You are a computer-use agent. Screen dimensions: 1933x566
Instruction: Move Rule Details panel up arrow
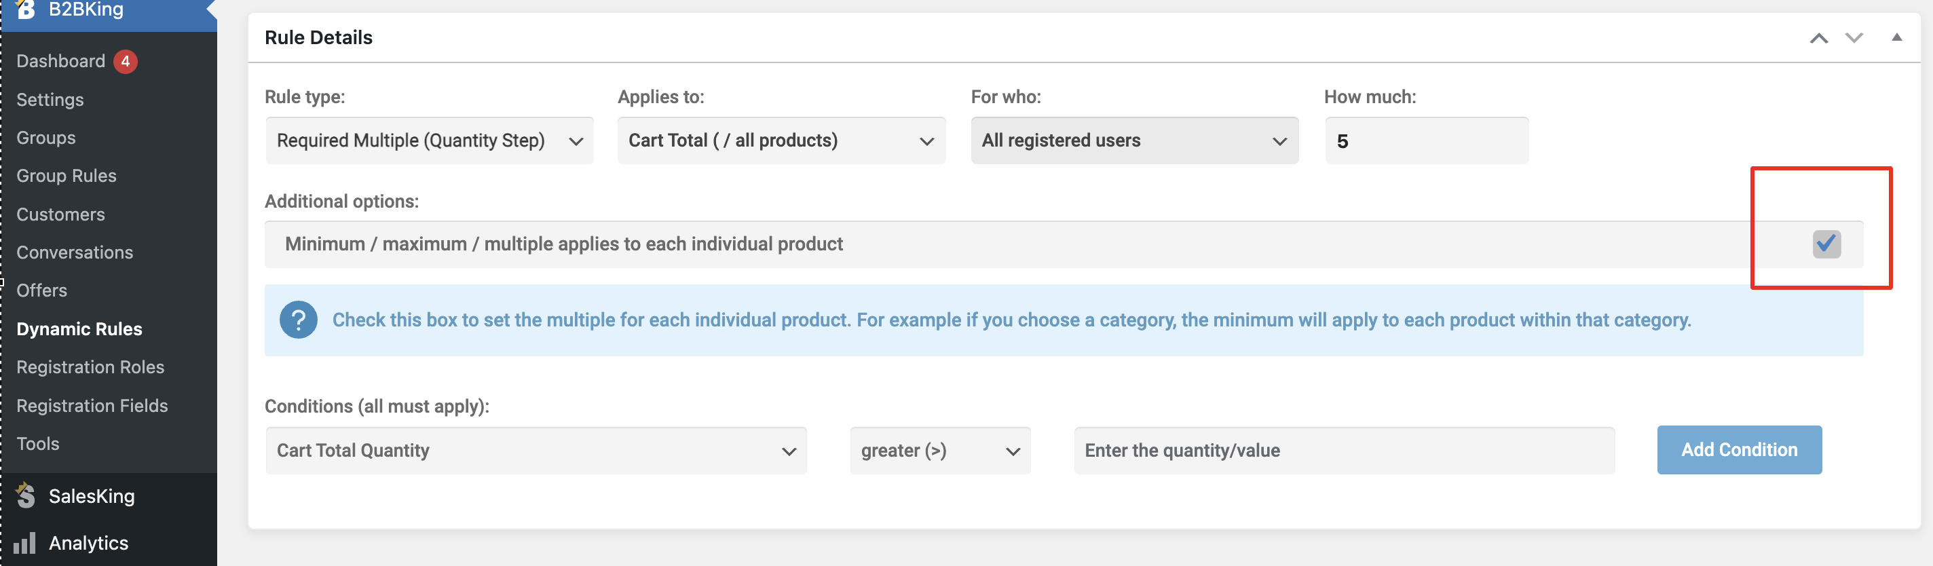[1818, 37]
